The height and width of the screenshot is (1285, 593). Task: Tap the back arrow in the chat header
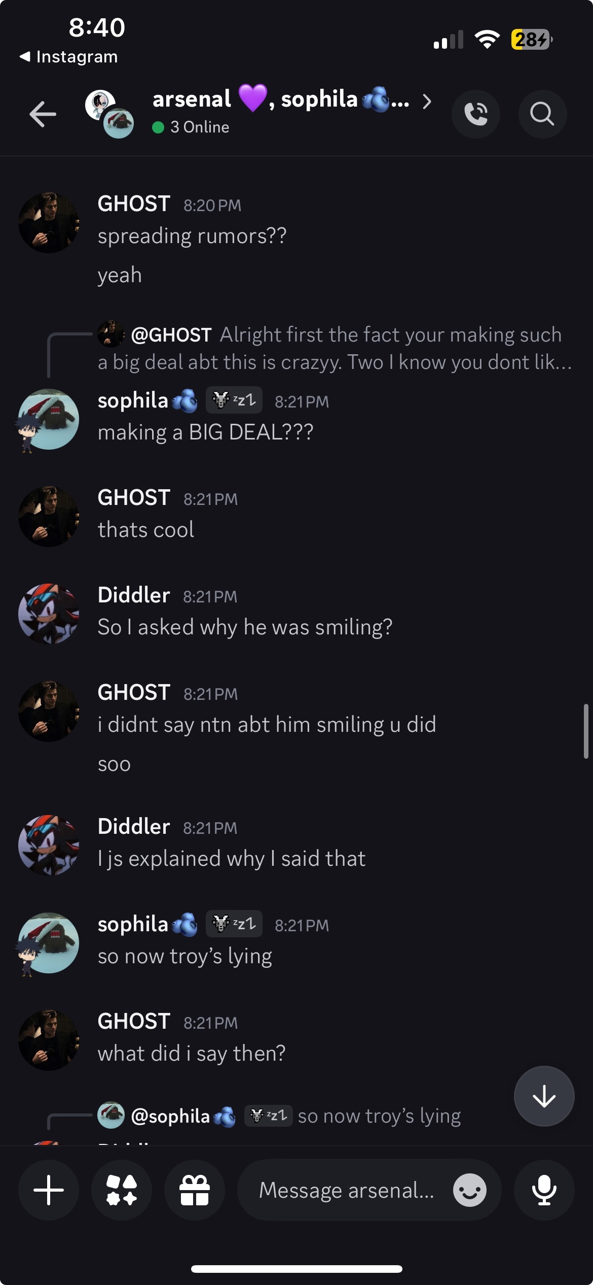(43, 114)
